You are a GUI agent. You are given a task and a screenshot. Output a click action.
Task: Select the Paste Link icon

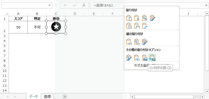point(137,58)
